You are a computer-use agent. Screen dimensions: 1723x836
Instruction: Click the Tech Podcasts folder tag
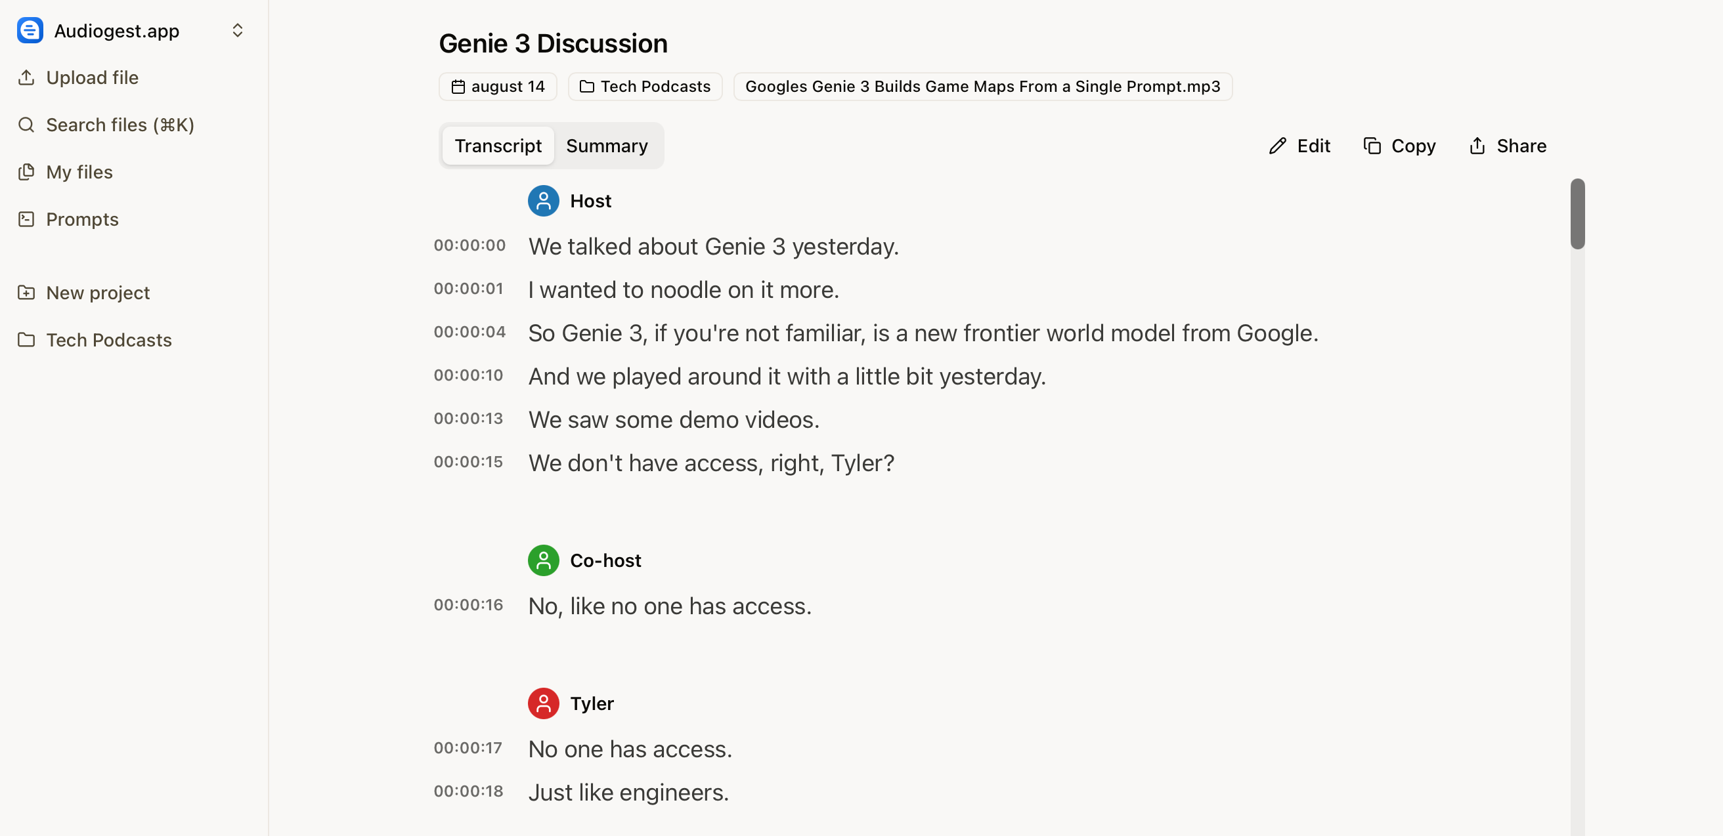tap(645, 87)
